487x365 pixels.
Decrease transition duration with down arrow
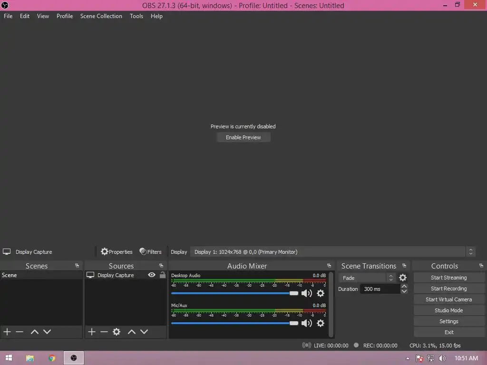coord(404,291)
